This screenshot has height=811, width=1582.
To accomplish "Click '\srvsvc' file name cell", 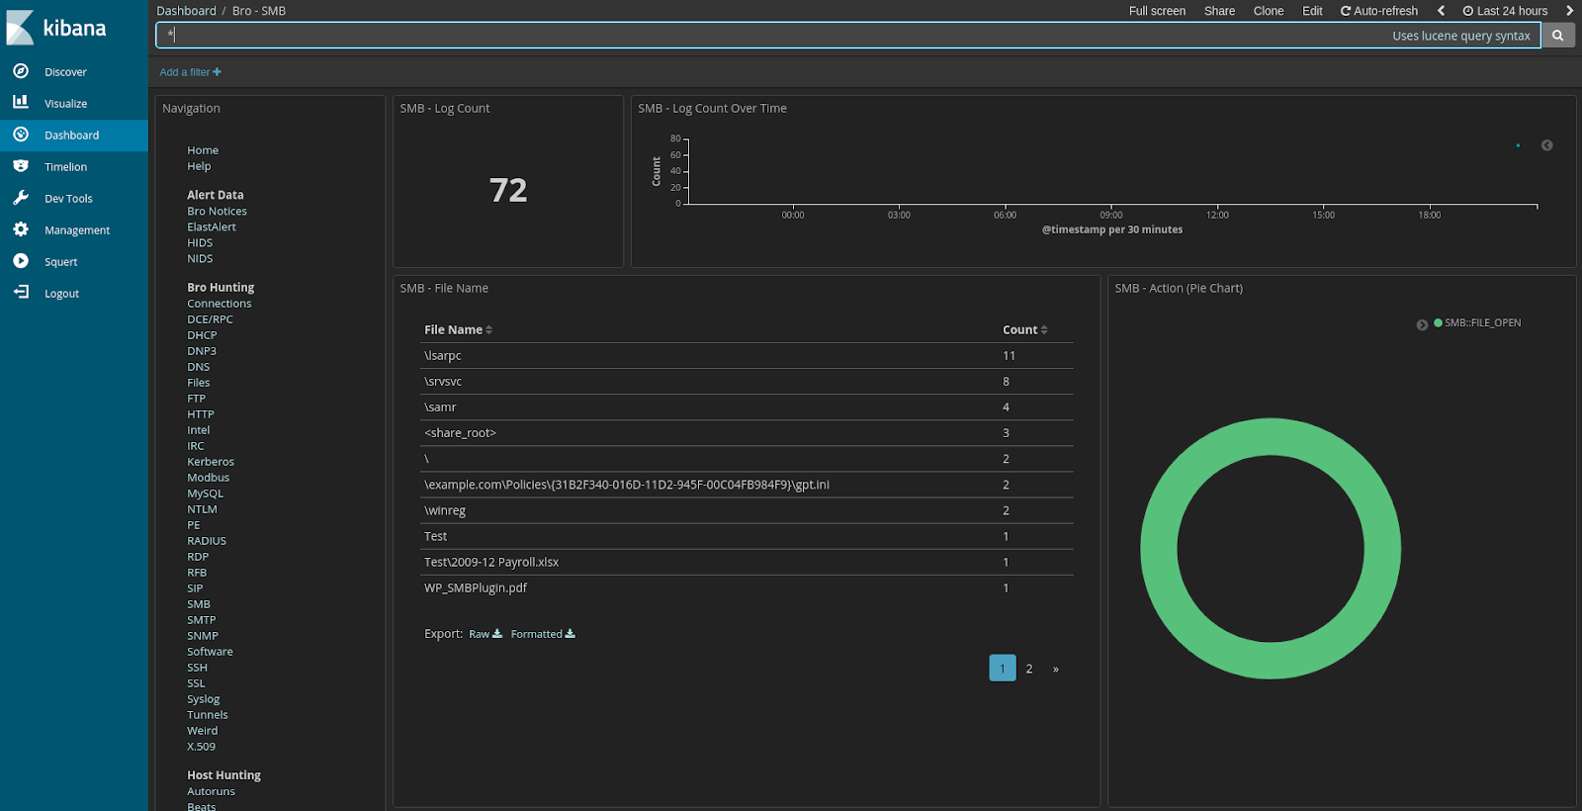I will (x=443, y=382).
